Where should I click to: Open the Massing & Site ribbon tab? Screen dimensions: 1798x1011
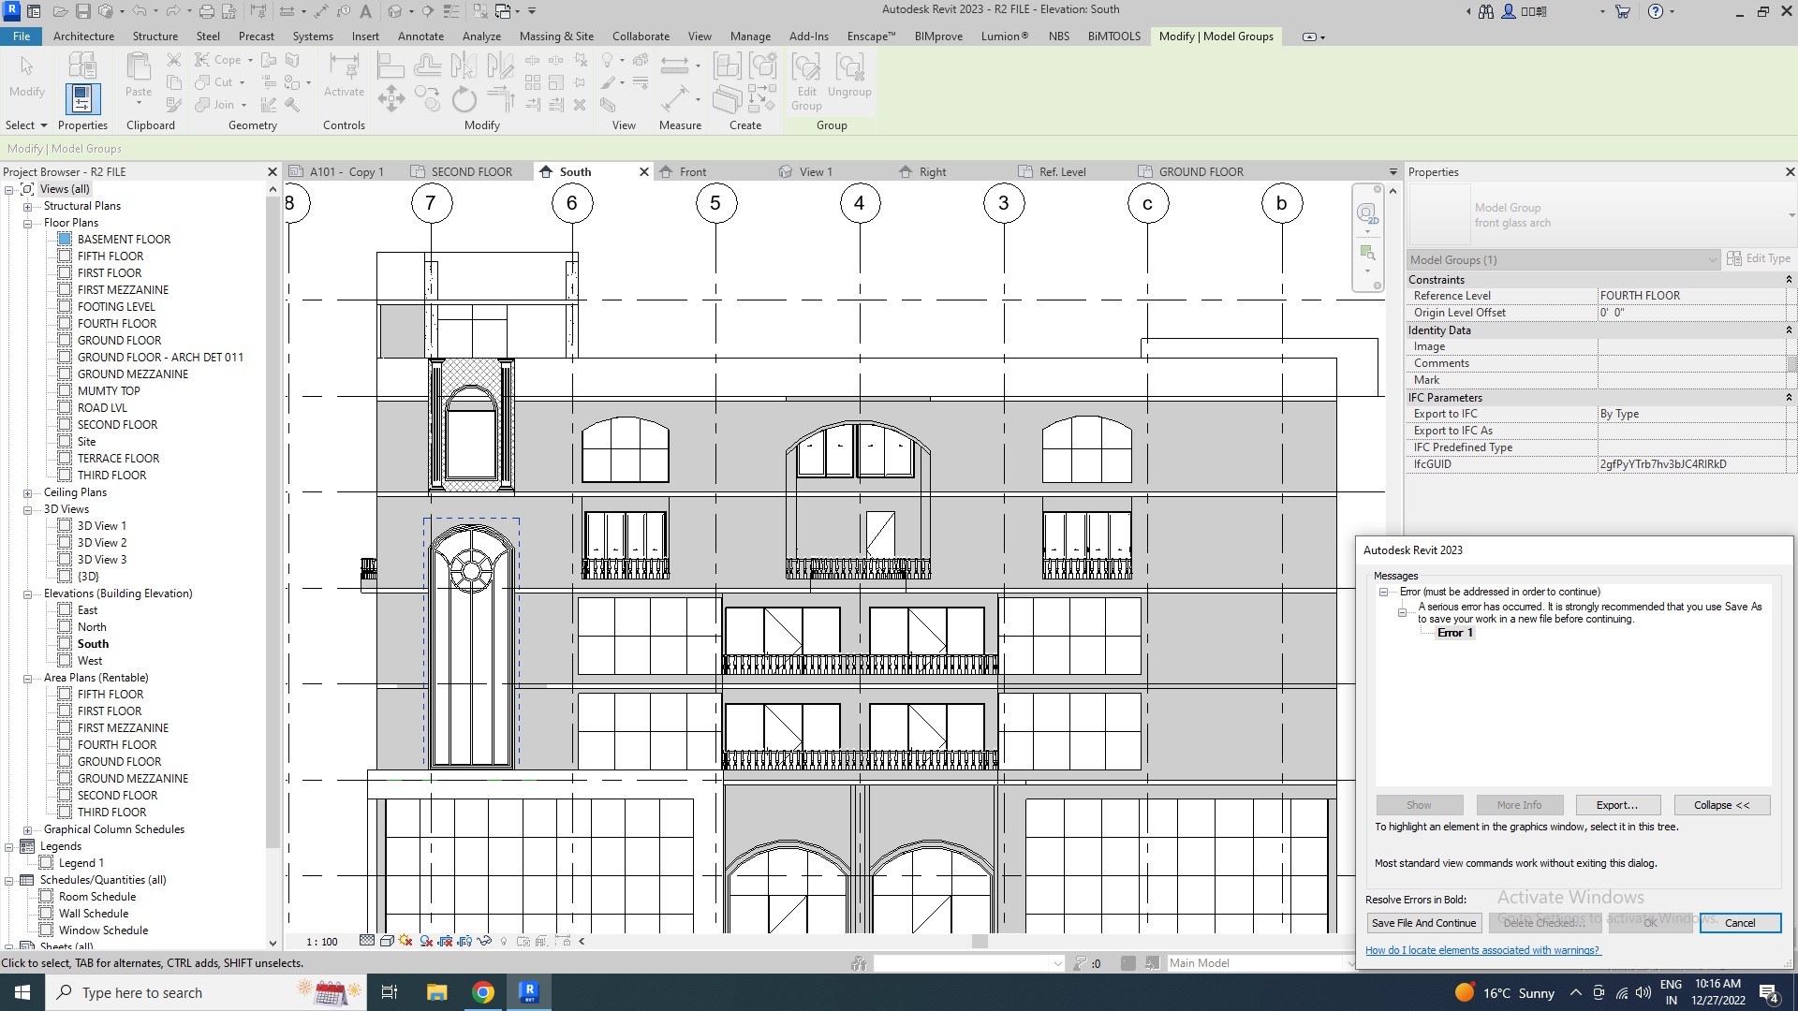click(556, 36)
